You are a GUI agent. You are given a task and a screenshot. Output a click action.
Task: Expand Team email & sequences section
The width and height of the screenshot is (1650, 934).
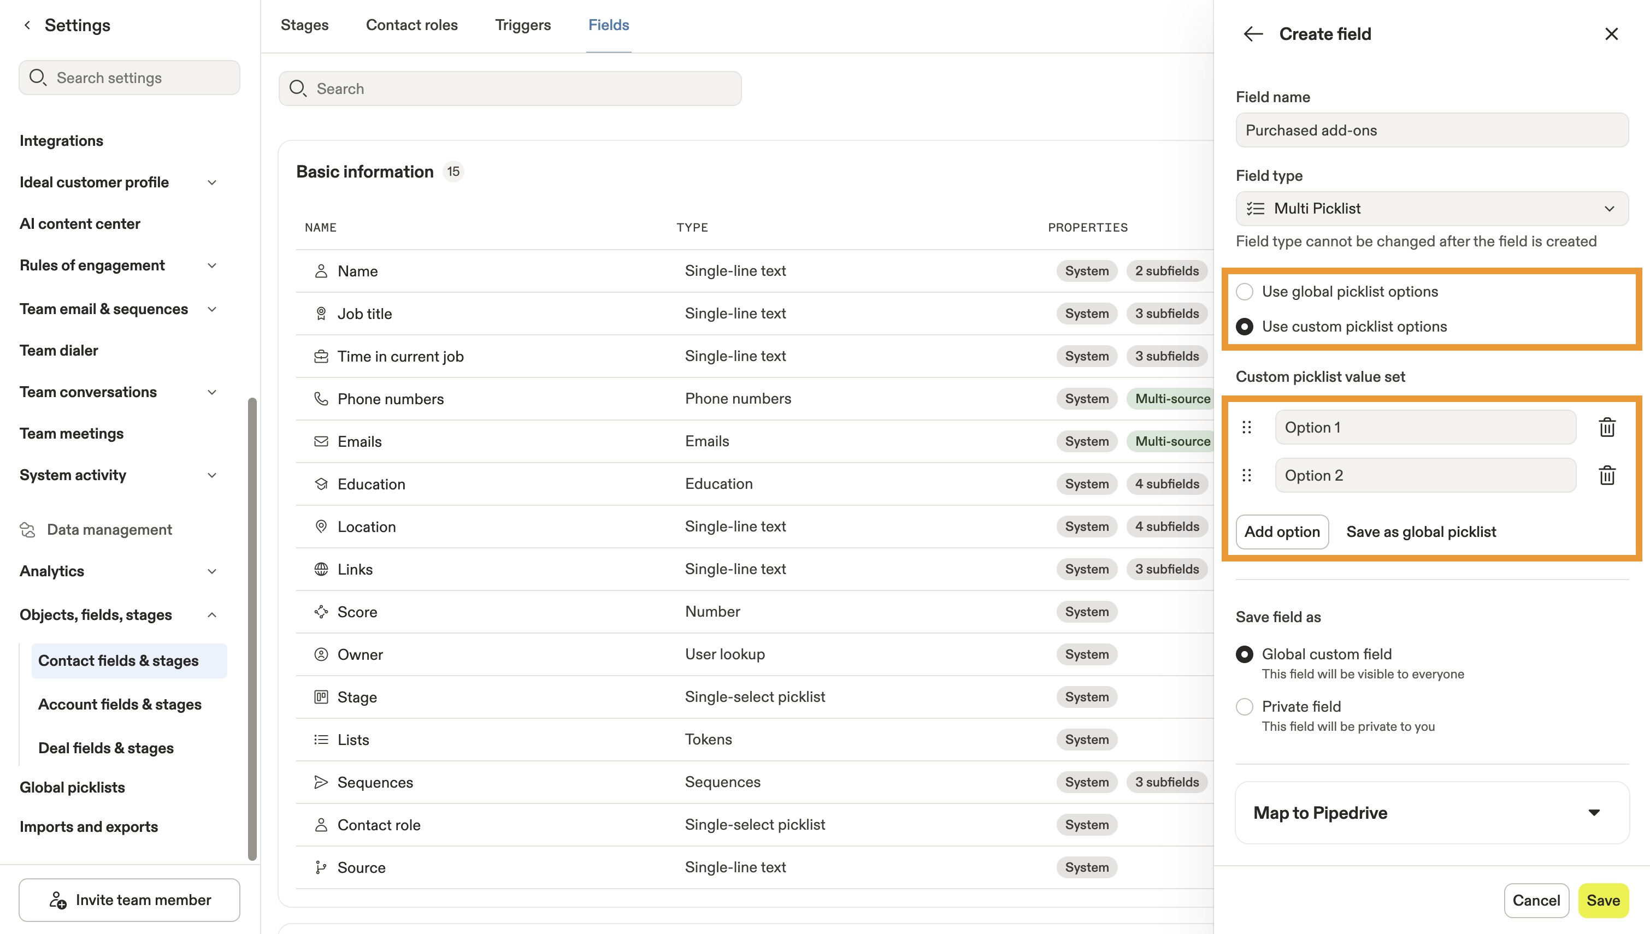coord(211,309)
